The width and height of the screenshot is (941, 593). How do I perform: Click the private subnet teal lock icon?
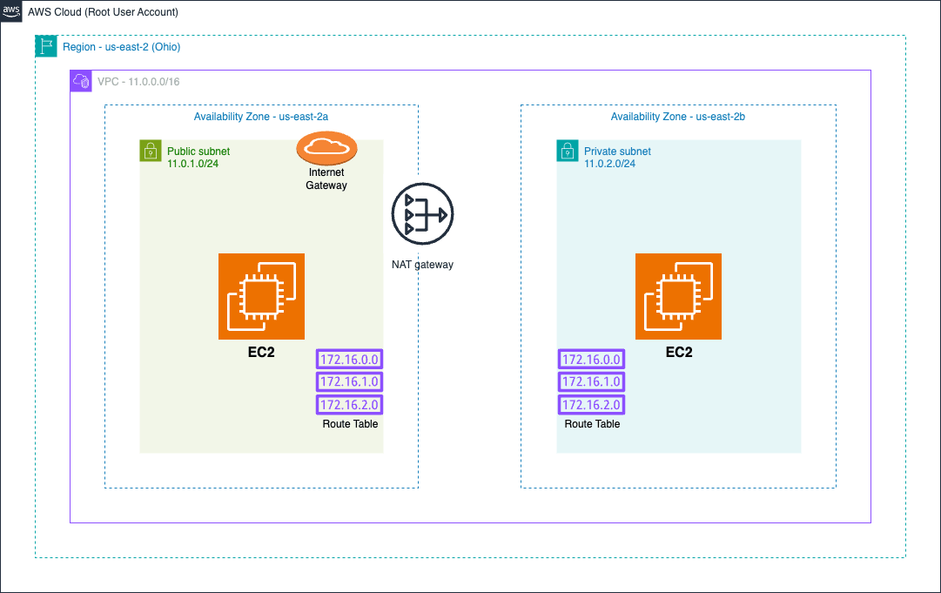pos(568,151)
